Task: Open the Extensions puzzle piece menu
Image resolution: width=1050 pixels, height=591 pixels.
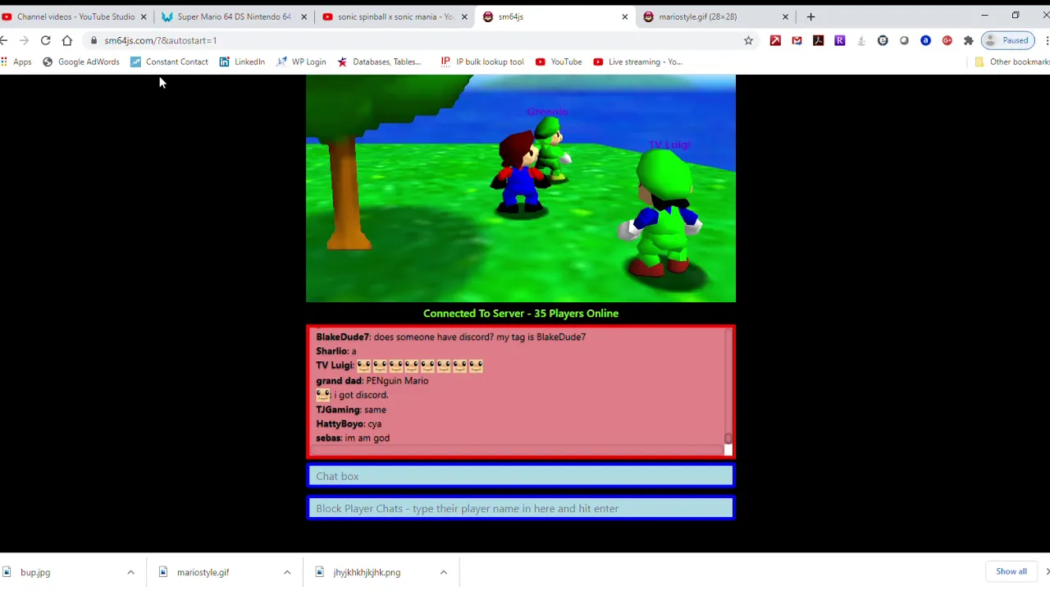Action: (x=968, y=40)
